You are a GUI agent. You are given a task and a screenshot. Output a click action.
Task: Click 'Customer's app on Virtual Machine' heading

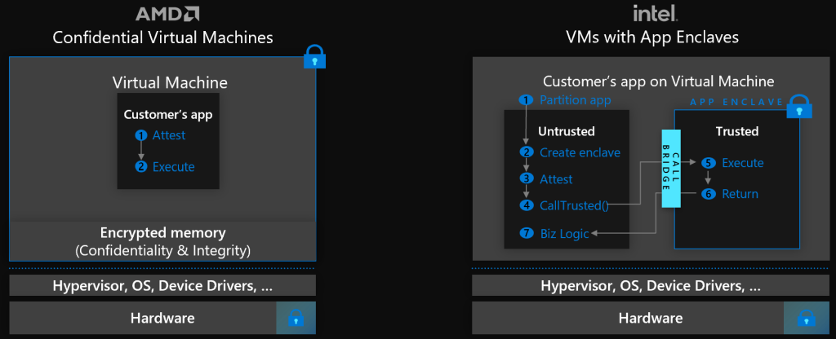pyautogui.click(x=659, y=81)
